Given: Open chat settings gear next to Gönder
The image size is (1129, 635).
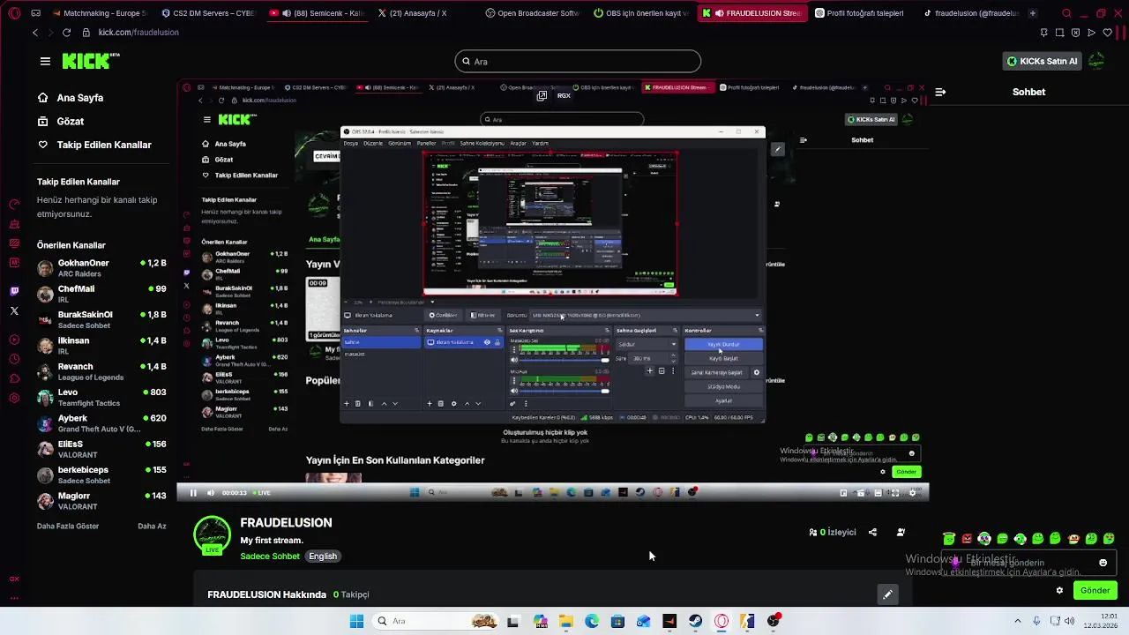Looking at the screenshot, I should click(x=1059, y=591).
